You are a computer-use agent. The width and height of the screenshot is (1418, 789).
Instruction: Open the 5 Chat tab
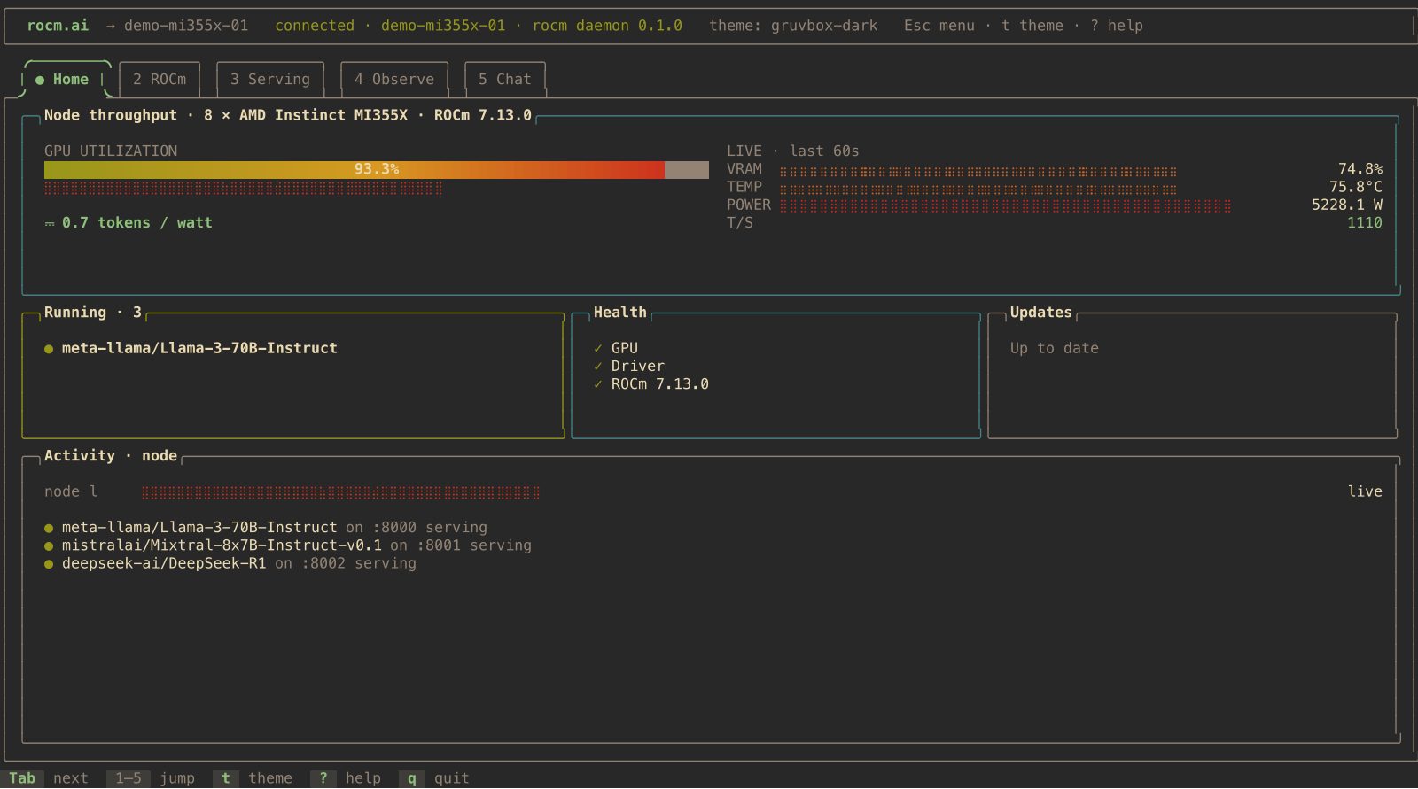[505, 80]
